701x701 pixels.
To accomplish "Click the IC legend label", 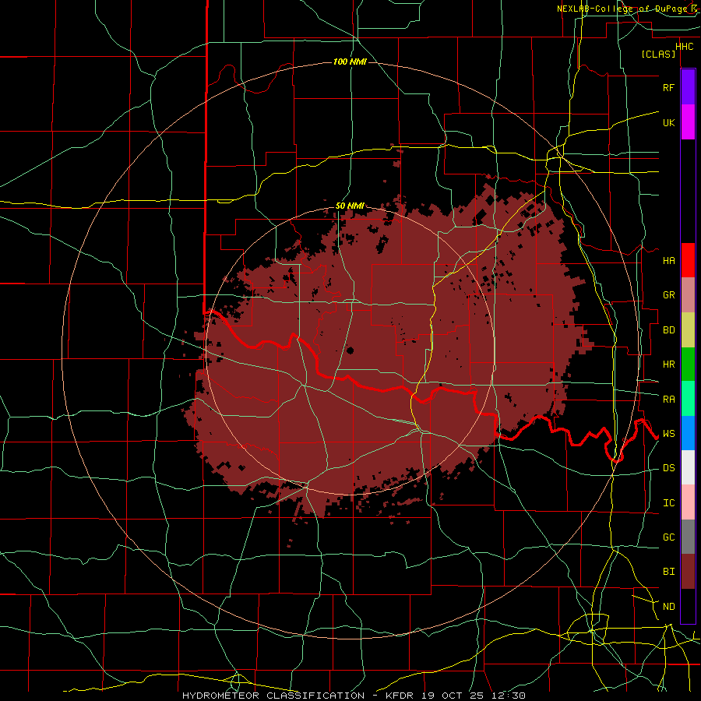I will tap(668, 503).
